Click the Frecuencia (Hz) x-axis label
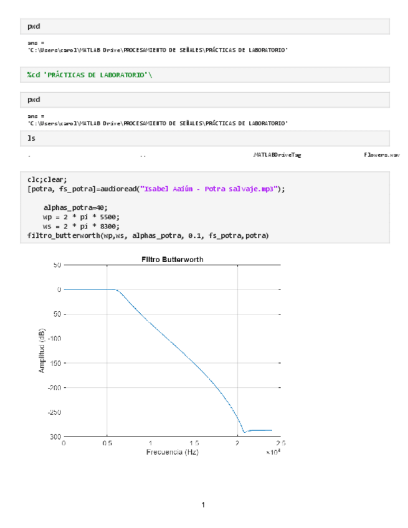This screenshot has width=408, height=528. tap(172, 452)
